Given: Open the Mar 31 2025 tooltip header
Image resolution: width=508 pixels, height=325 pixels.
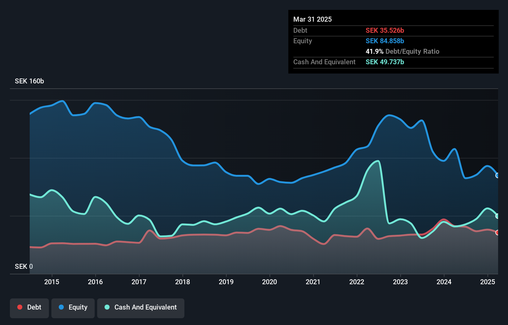Looking at the screenshot, I should tap(312, 19).
